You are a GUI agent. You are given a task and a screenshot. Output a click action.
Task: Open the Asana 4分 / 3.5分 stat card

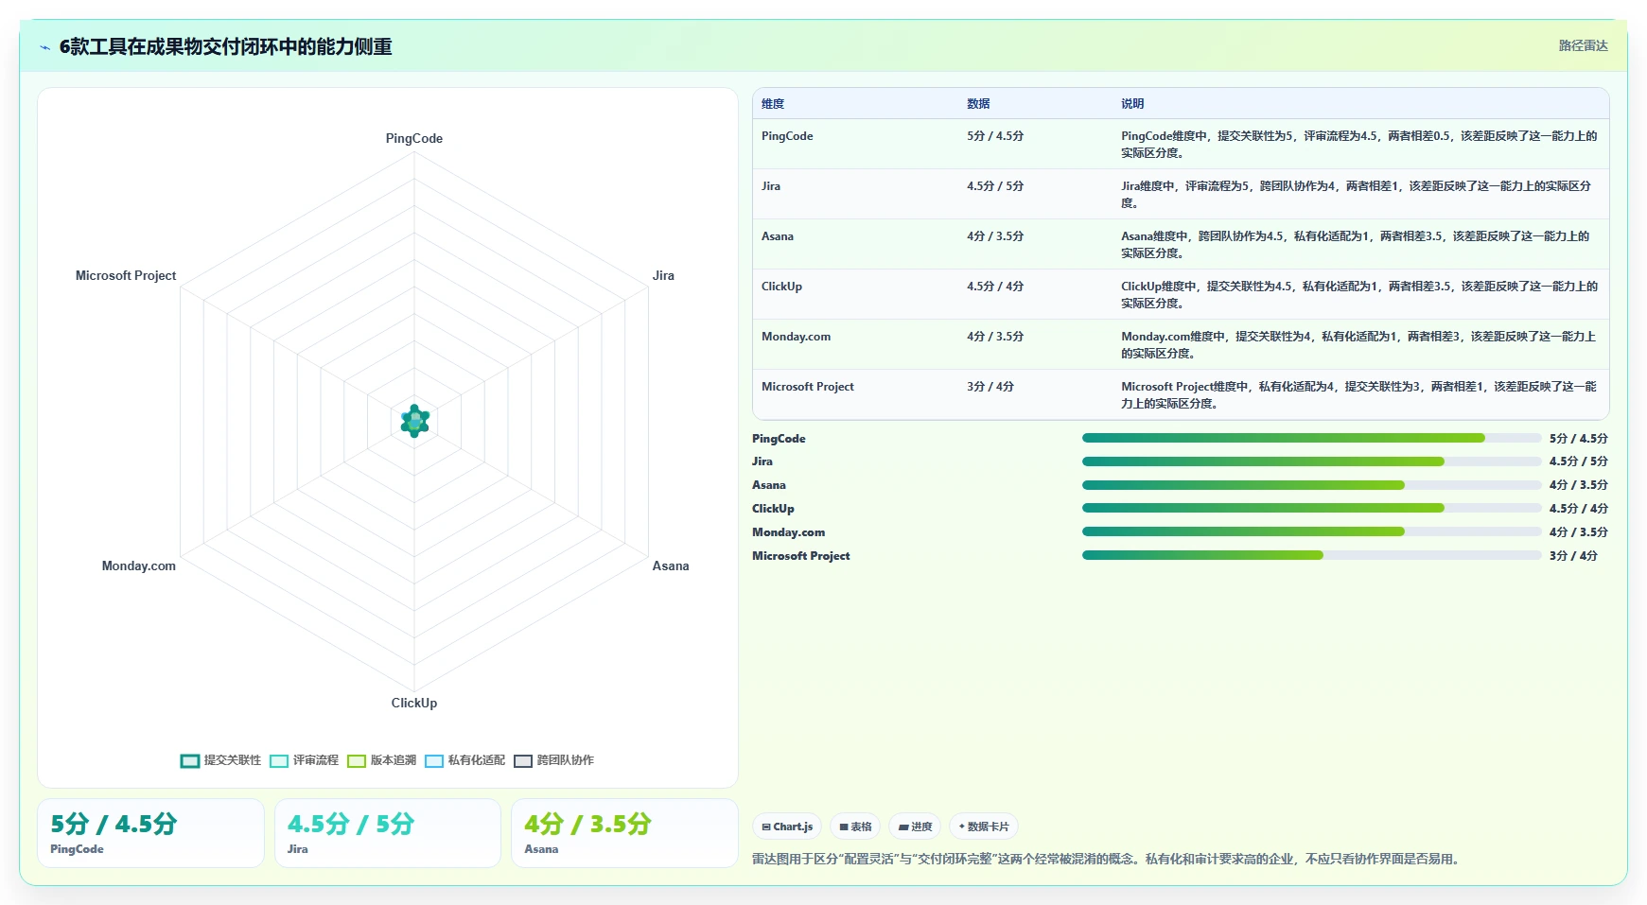click(624, 833)
